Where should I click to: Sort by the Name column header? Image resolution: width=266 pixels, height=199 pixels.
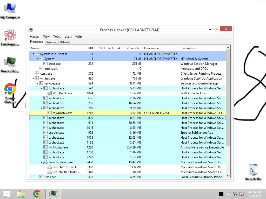pos(56,48)
